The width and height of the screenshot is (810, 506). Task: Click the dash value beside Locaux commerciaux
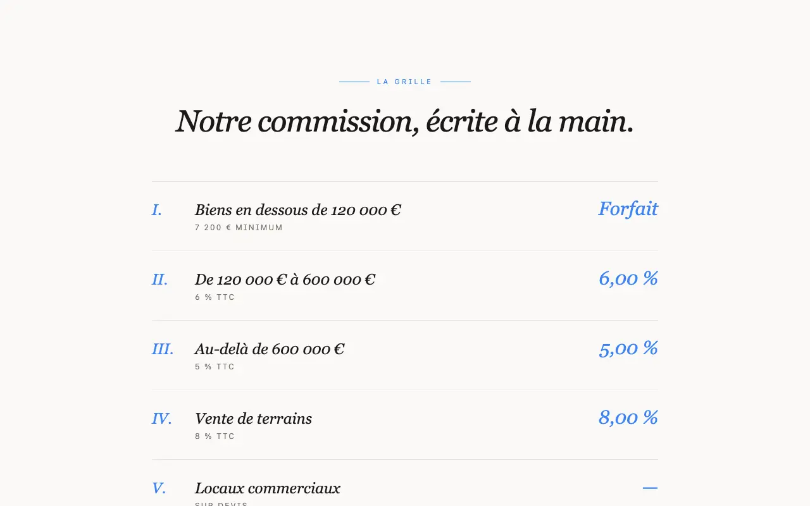(x=650, y=488)
